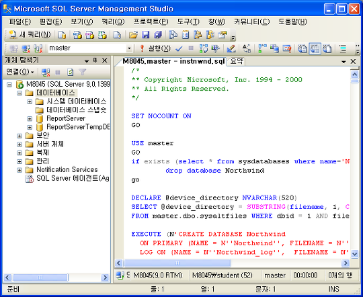
Task: Switch to the 요약 tab
Action: (237, 61)
